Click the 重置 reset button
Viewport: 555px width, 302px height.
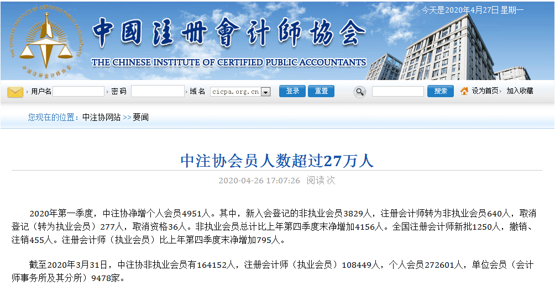pyautogui.click(x=321, y=91)
